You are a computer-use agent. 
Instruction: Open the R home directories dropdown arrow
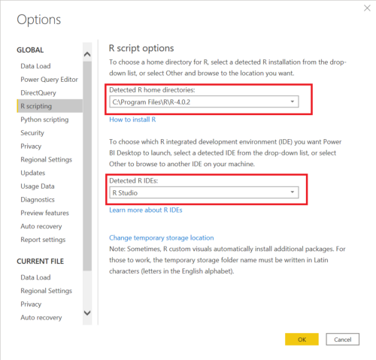click(293, 101)
